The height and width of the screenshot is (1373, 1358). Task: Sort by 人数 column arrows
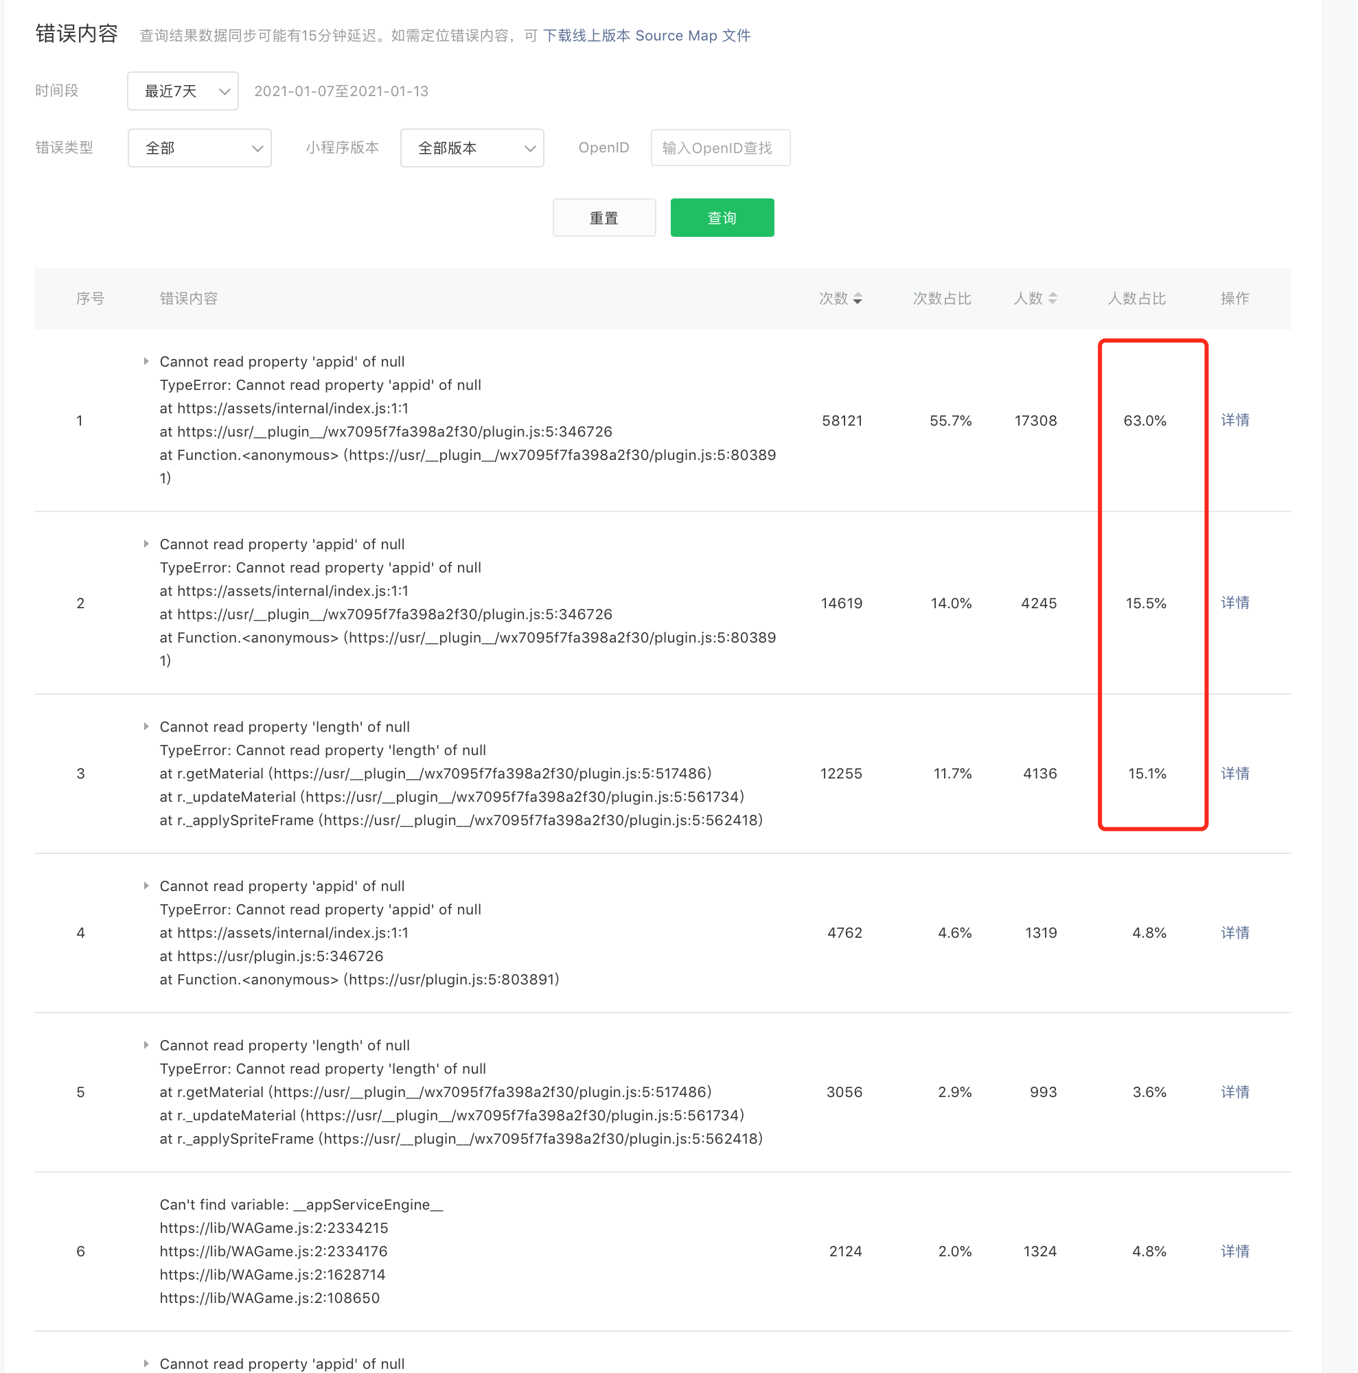(x=1052, y=299)
